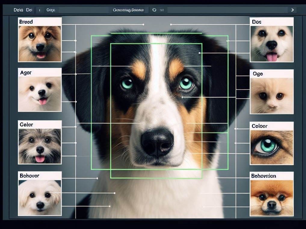Image resolution: width=306 pixels, height=229 pixels.
Task: Open the Data menu in the top bar
Action: pos(18,10)
